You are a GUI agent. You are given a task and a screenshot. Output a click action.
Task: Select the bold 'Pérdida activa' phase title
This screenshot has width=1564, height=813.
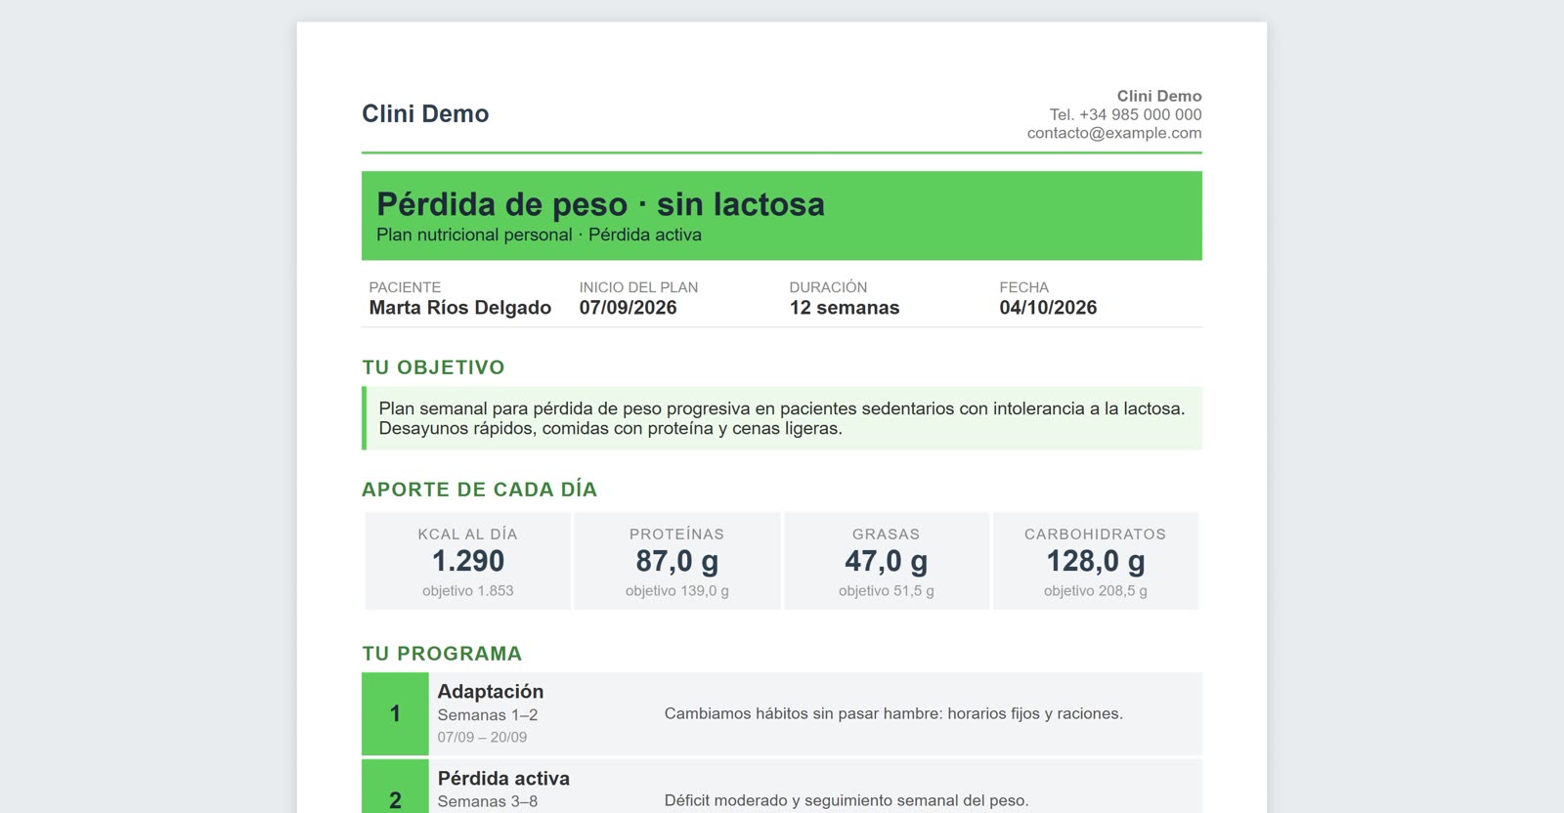pos(503,779)
